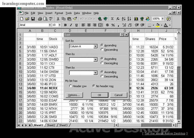Switch to Sheet3 tab
The width and height of the screenshot is (194, 138).
point(63,125)
